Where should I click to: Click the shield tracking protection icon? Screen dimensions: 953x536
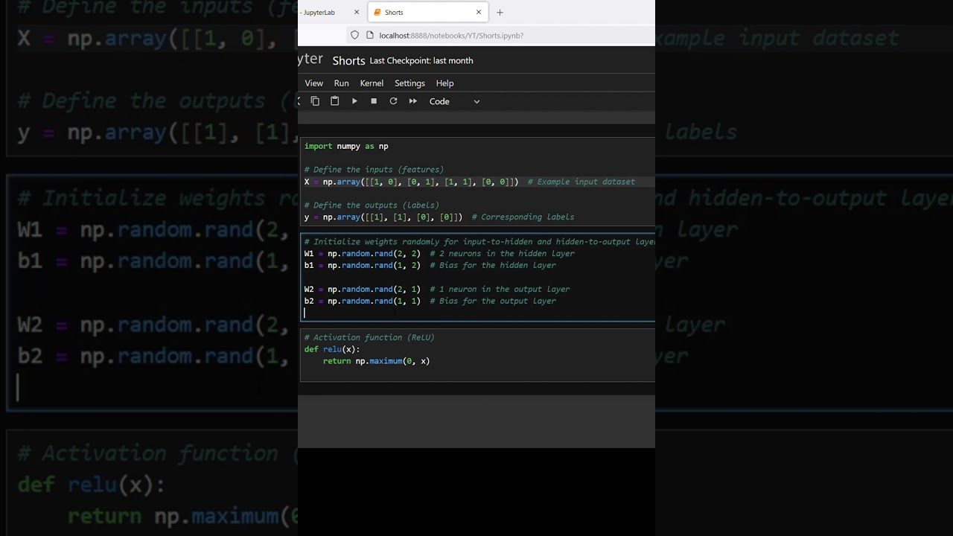[x=354, y=35]
